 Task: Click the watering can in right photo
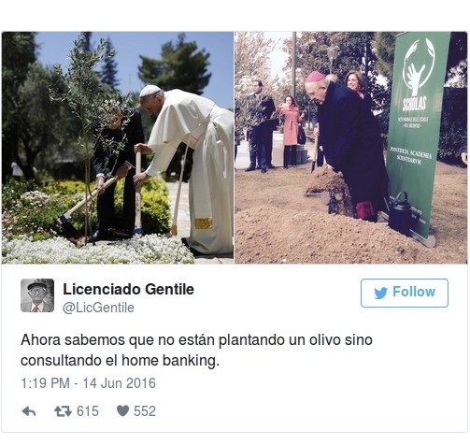click(402, 213)
